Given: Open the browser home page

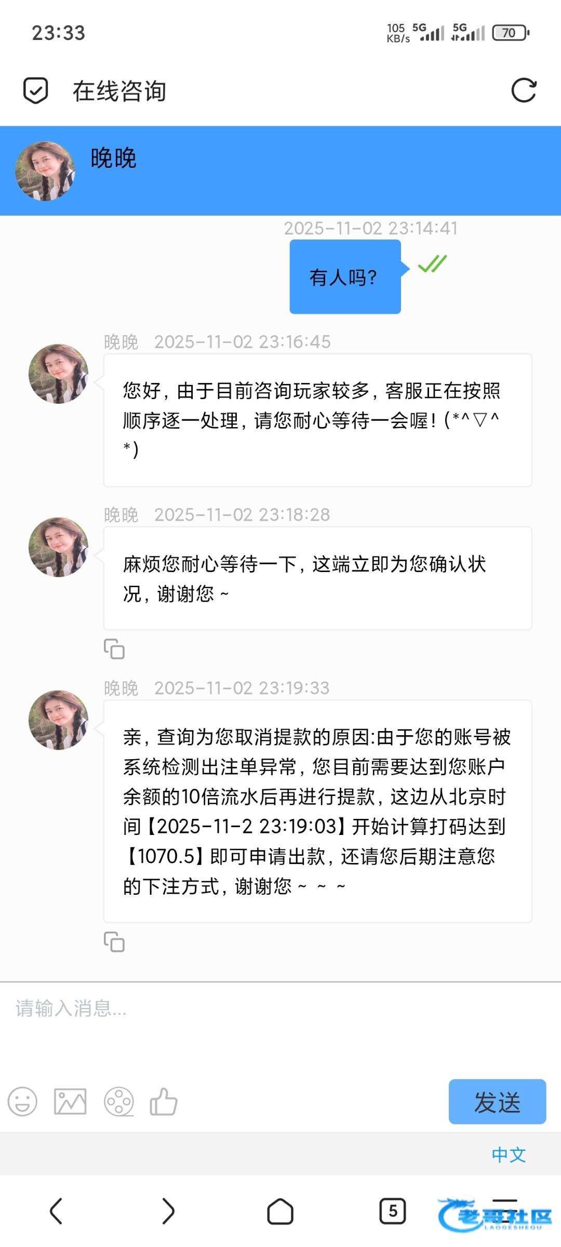Looking at the screenshot, I should click(x=280, y=1211).
